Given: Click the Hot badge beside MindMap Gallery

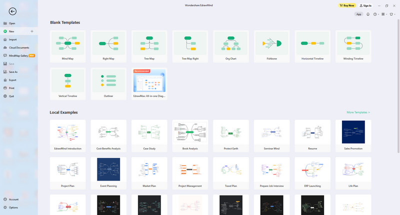Looking at the screenshot, I should [x=31, y=55].
